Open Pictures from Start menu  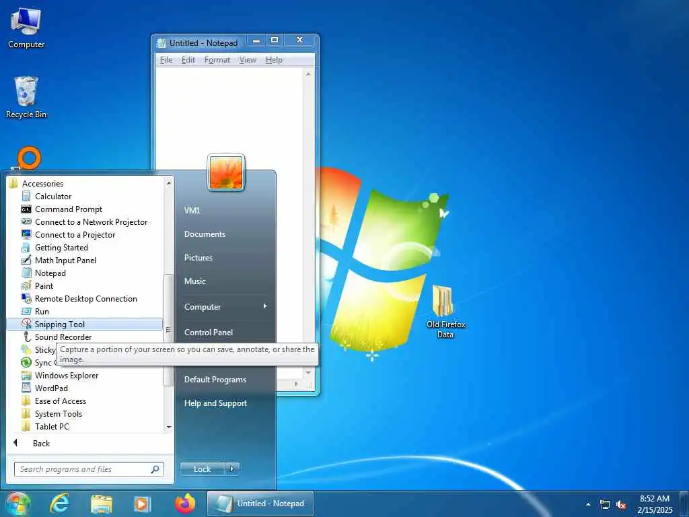[x=198, y=258]
